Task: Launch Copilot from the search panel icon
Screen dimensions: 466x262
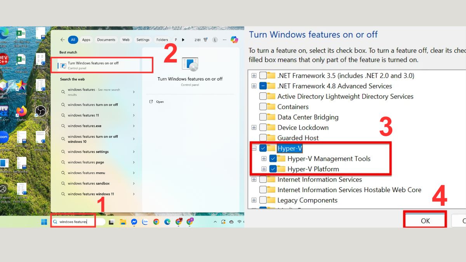Action: [x=234, y=39]
